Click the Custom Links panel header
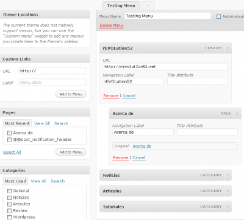244x220 pixels. [x=45, y=59]
